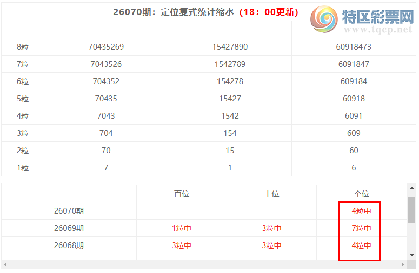419x273 pixels.
Task: Click the cell 609184
Action: tap(354, 81)
